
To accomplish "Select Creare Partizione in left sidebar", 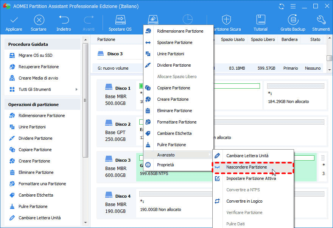I will click(34, 161).
